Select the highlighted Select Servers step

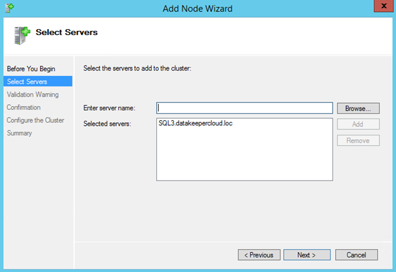click(27, 81)
